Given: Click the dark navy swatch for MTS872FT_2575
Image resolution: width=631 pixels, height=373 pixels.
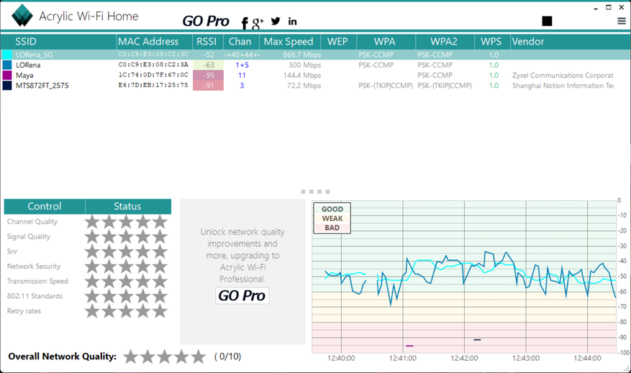Looking at the screenshot, I should (7, 86).
